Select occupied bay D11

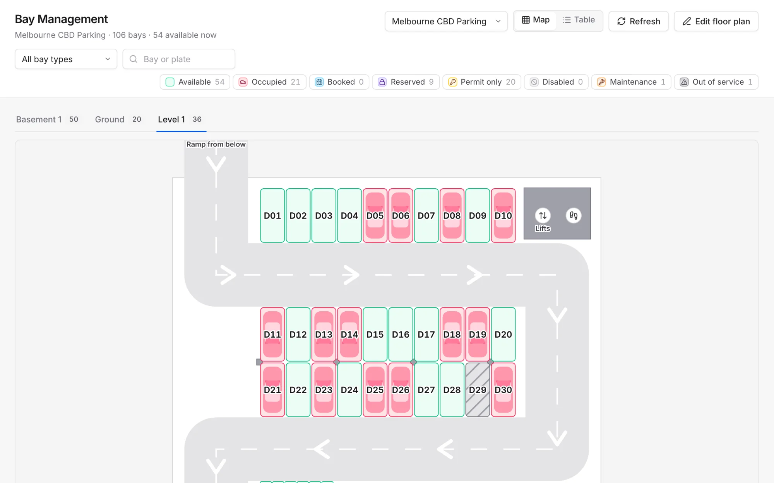272,334
